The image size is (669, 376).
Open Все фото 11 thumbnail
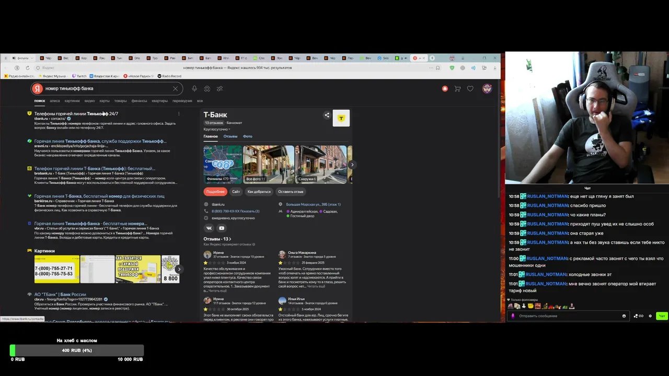(269, 164)
